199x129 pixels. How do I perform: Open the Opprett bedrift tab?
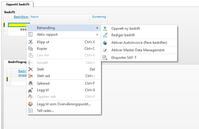click(x=18, y=4)
